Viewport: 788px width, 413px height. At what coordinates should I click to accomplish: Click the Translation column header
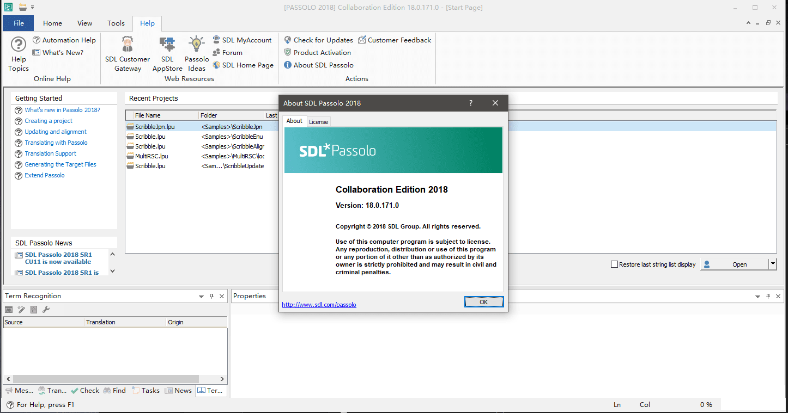(x=125, y=322)
